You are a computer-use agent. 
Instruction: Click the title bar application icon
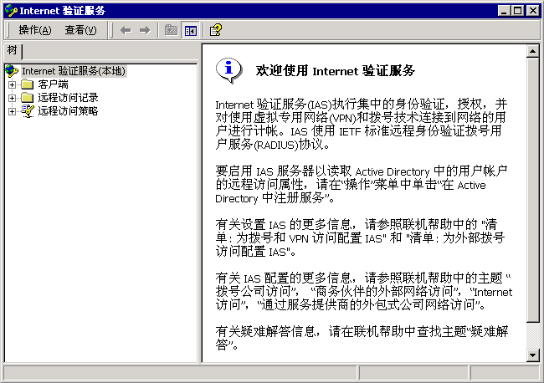point(11,11)
